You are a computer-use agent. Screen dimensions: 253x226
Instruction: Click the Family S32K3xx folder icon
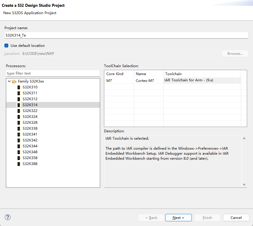click(14, 81)
